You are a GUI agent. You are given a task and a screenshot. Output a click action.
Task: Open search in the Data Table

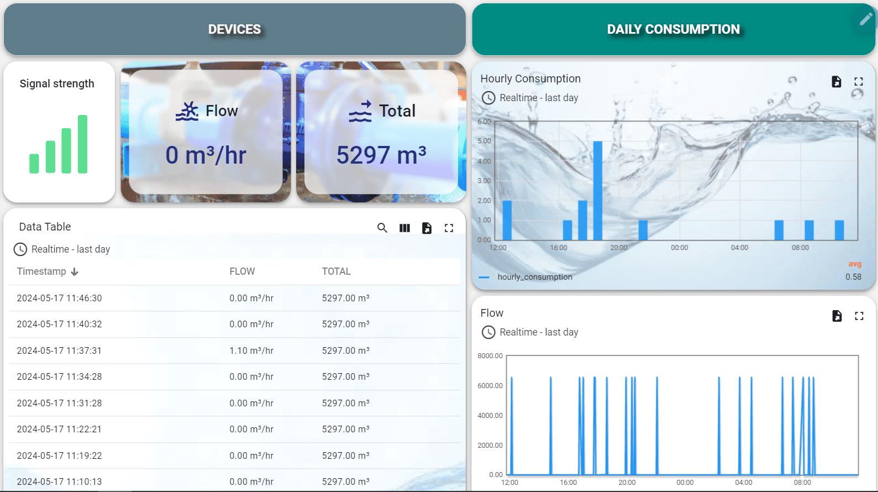coord(382,228)
